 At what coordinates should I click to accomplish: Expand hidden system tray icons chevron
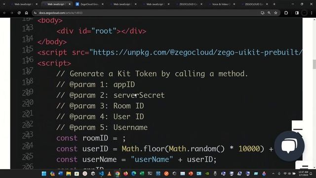pyautogui.click(x=273, y=174)
